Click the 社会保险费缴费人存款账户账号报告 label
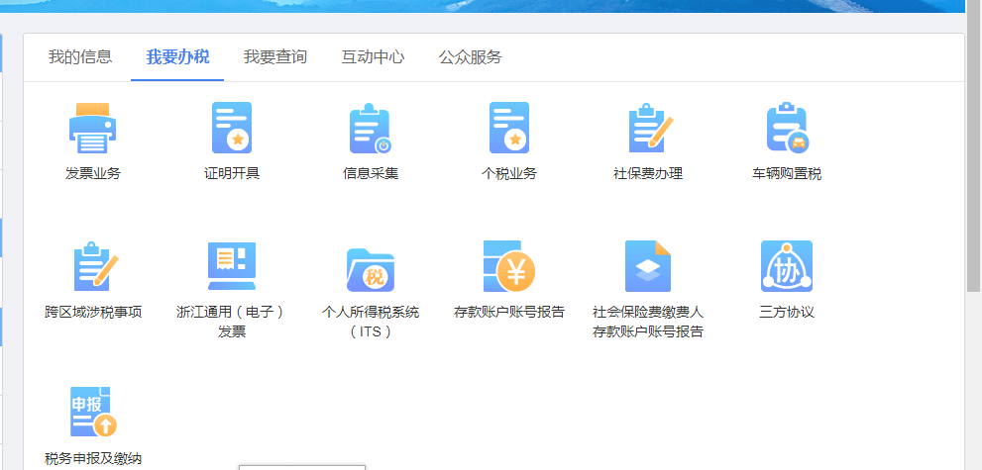The width and height of the screenshot is (982, 470). click(648, 322)
